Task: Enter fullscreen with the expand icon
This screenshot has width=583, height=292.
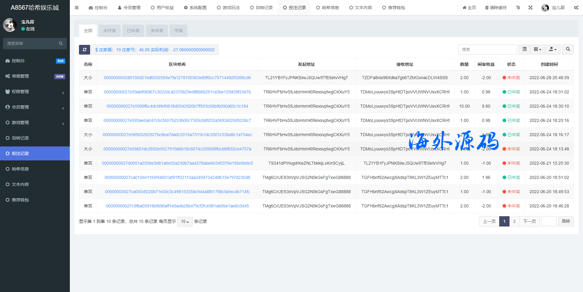Action: tap(530, 8)
